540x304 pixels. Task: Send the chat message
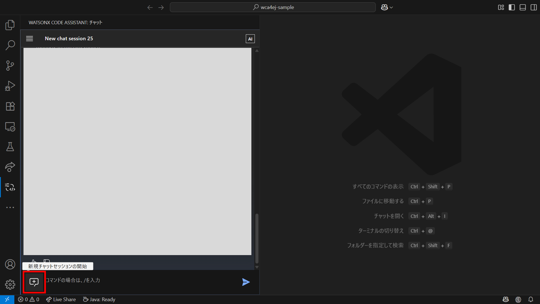point(246,282)
